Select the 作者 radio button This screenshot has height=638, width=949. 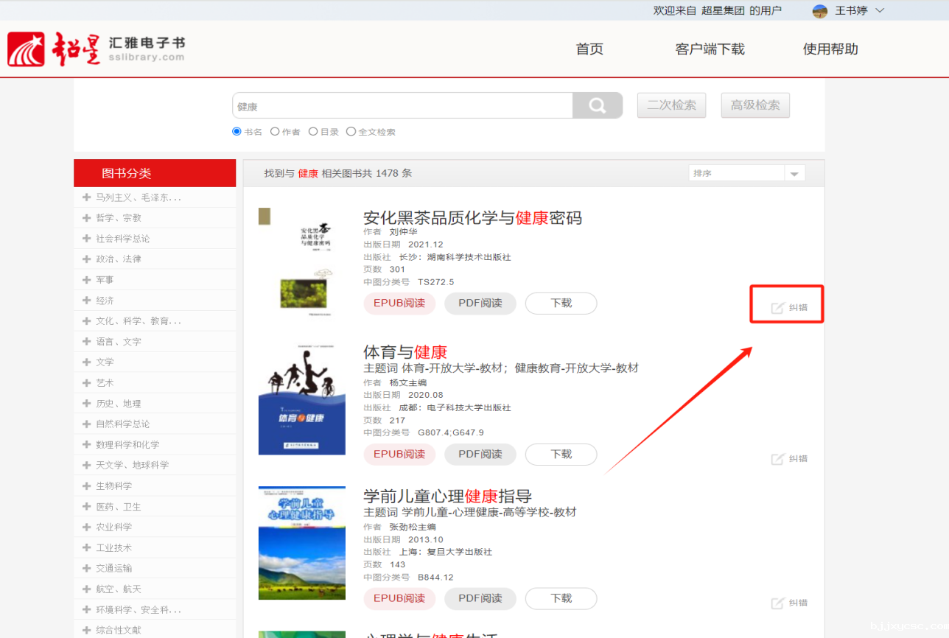pos(275,132)
